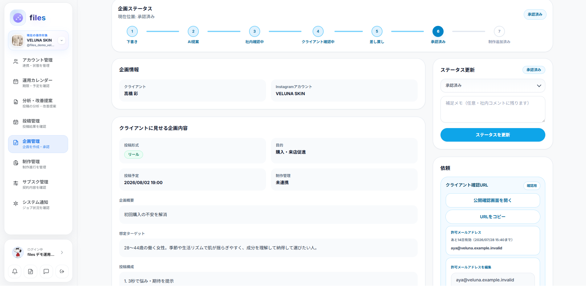The width and height of the screenshot is (586, 286).
Task: Click the logged-in user avatar
Action: (x=18, y=252)
